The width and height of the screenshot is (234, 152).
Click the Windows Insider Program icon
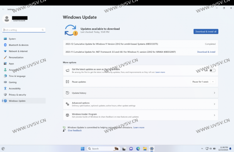click(68, 115)
